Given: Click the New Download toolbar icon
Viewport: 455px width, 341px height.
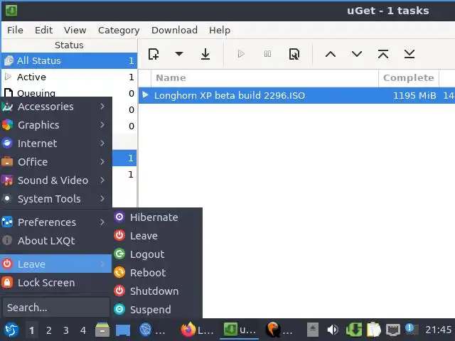Looking at the screenshot, I should [154, 54].
